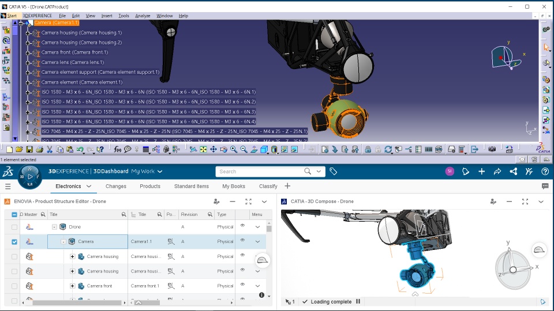The image size is (554, 311).
Task: Open the Analyze menu in CATIA
Action: (143, 16)
